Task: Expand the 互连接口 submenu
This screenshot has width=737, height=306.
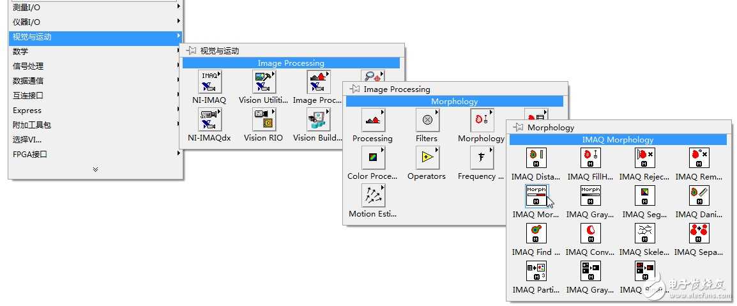Action: point(95,95)
